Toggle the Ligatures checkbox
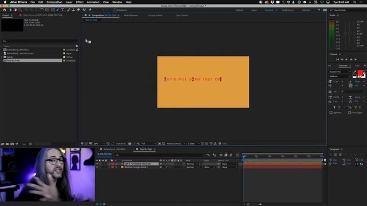Image resolution: width=367 pixels, height=206 pixels. click(x=331, y=113)
